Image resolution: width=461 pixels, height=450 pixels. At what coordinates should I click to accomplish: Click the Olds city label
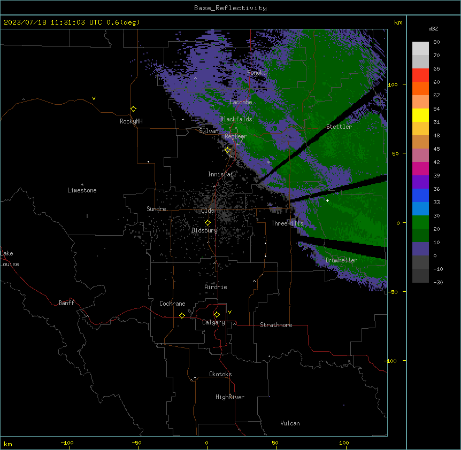click(x=208, y=211)
